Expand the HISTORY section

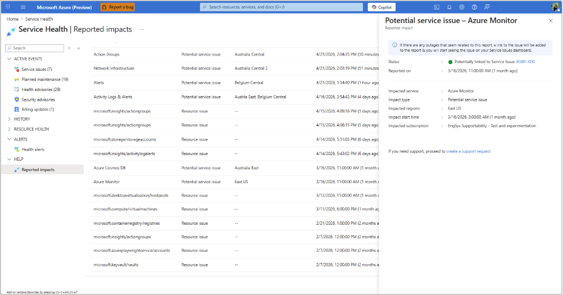pos(10,119)
